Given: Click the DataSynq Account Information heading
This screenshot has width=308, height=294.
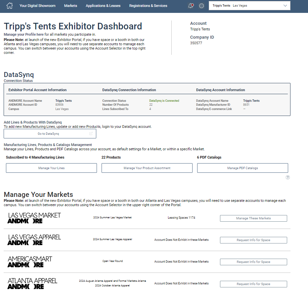Looking at the screenshot, I should tap(221, 90).
